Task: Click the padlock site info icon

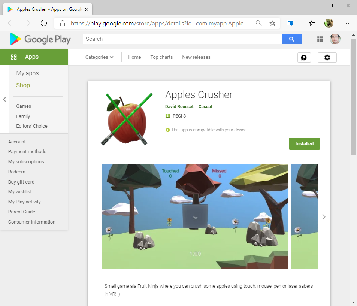Action: (x=63, y=23)
